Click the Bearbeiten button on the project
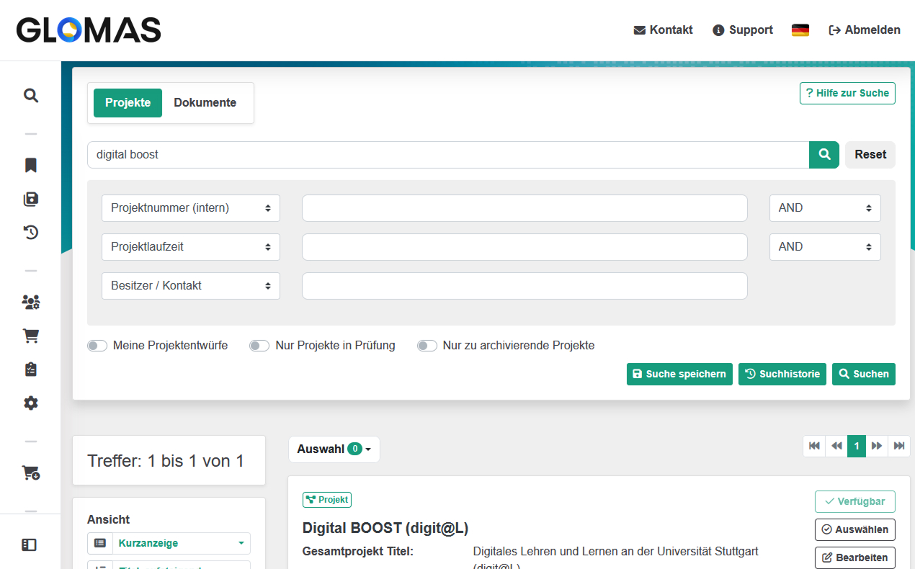The image size is (915, 569). [855, 557]
